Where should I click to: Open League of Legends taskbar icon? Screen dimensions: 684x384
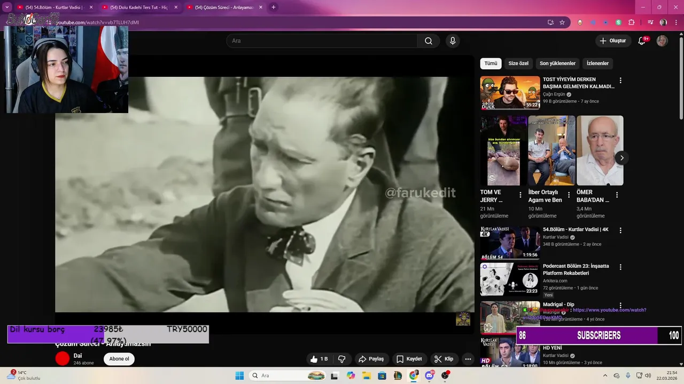398,375
